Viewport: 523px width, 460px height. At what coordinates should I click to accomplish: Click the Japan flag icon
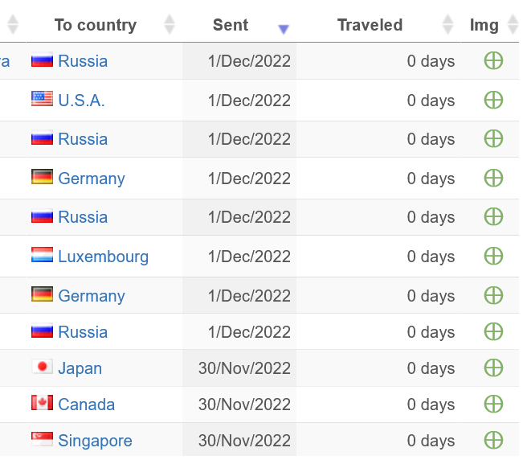click(x=42, y=368)
